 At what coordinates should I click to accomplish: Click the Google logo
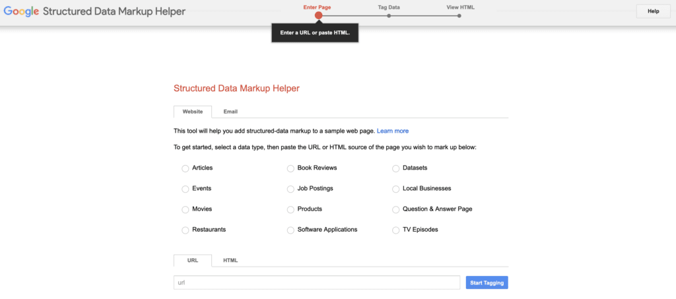tap(22, 12)
